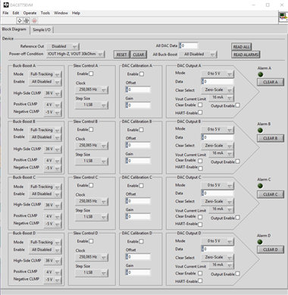Click the Alarm D indicator LED
Image resolution: width=288 pixels, height=295 pixels.
[260, 242]
